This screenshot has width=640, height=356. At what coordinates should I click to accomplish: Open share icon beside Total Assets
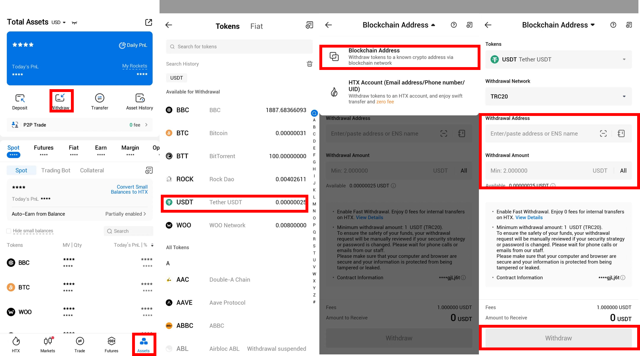click(x=148, y=22)
